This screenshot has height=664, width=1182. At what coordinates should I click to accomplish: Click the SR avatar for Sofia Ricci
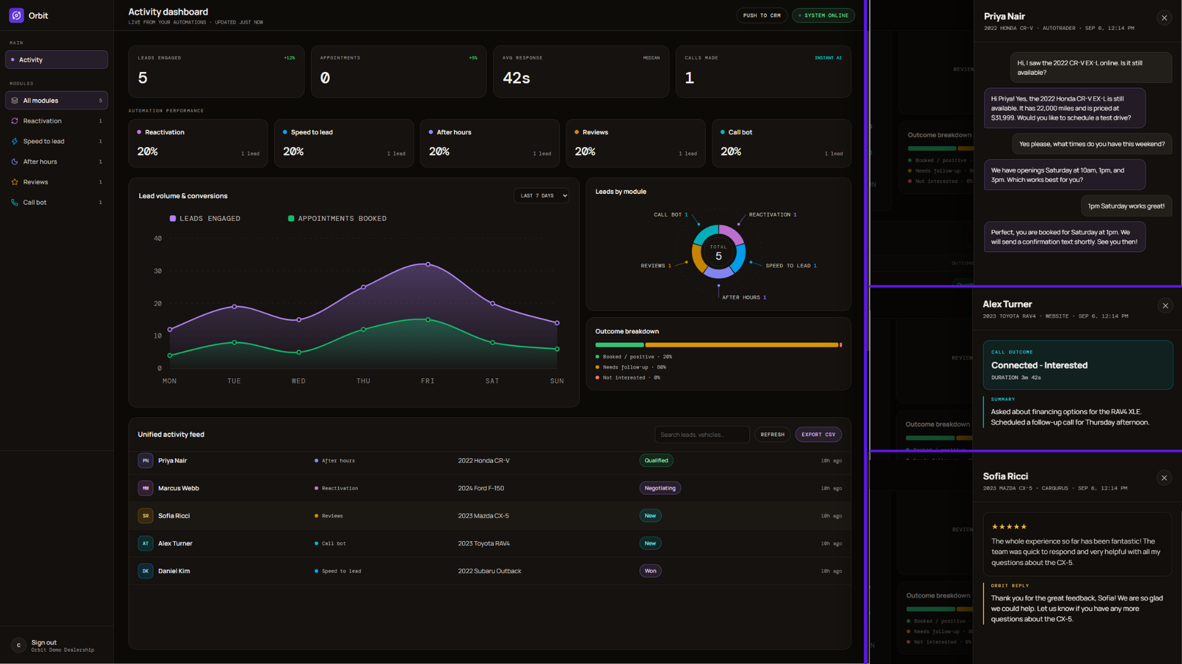tap(145, 516)
